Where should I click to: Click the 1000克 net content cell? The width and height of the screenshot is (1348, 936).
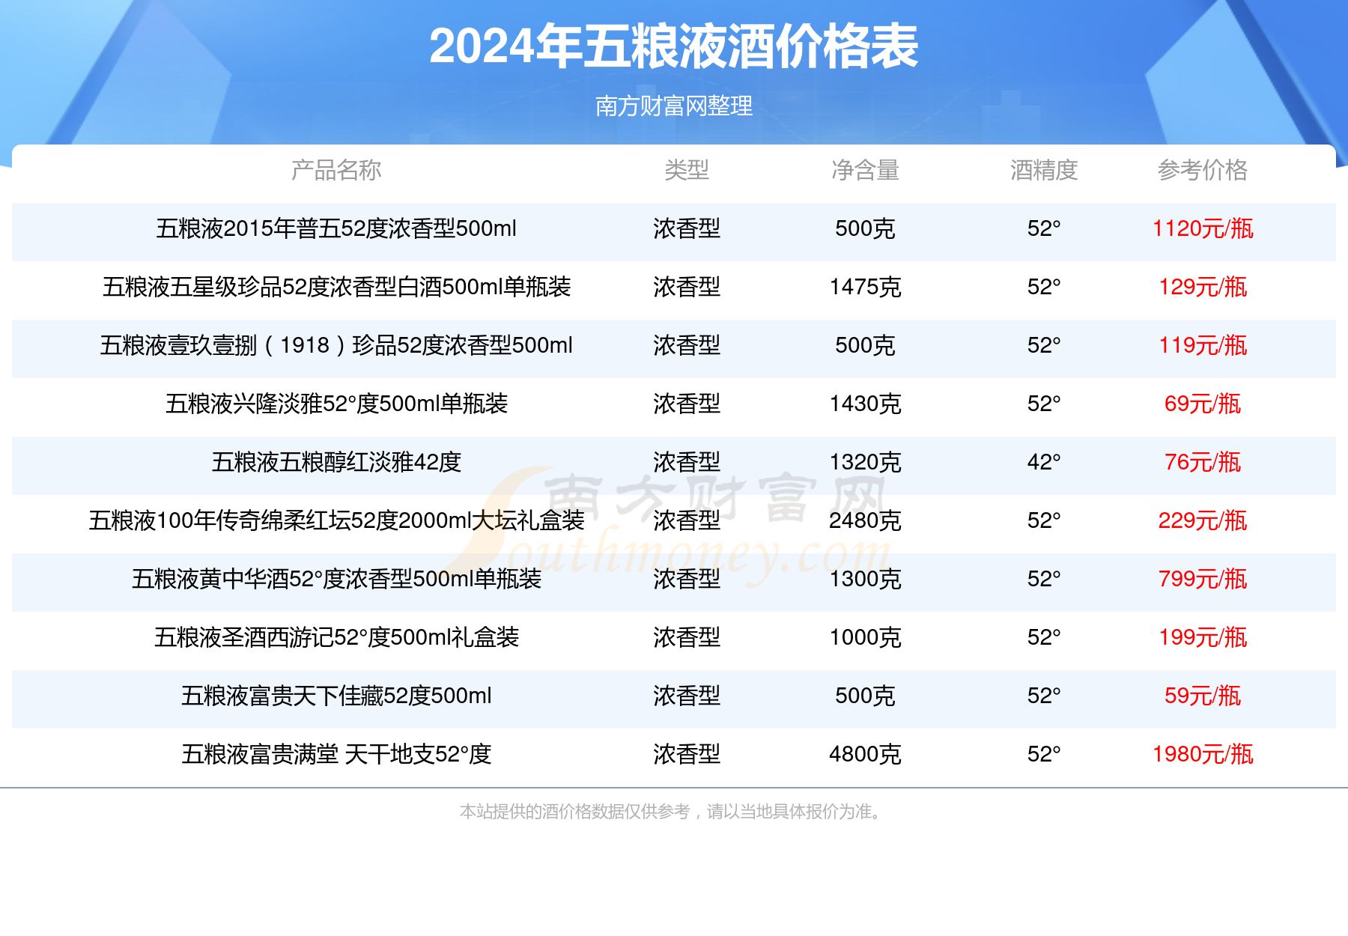865,637
